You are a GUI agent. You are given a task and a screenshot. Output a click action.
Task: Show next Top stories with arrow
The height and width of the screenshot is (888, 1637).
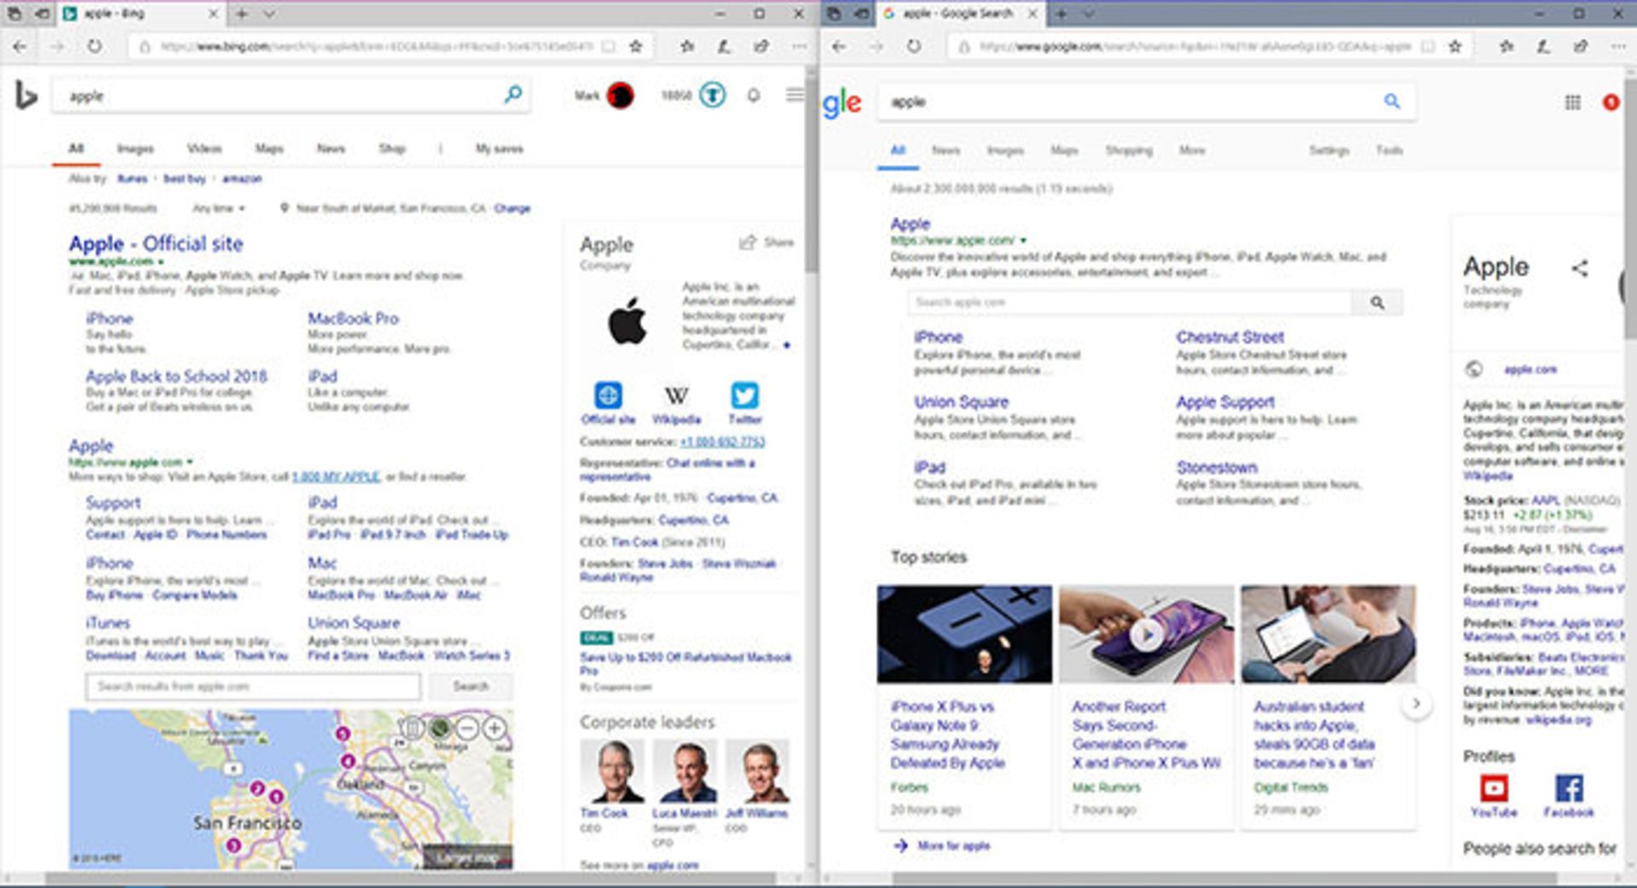pos(1416,704)
